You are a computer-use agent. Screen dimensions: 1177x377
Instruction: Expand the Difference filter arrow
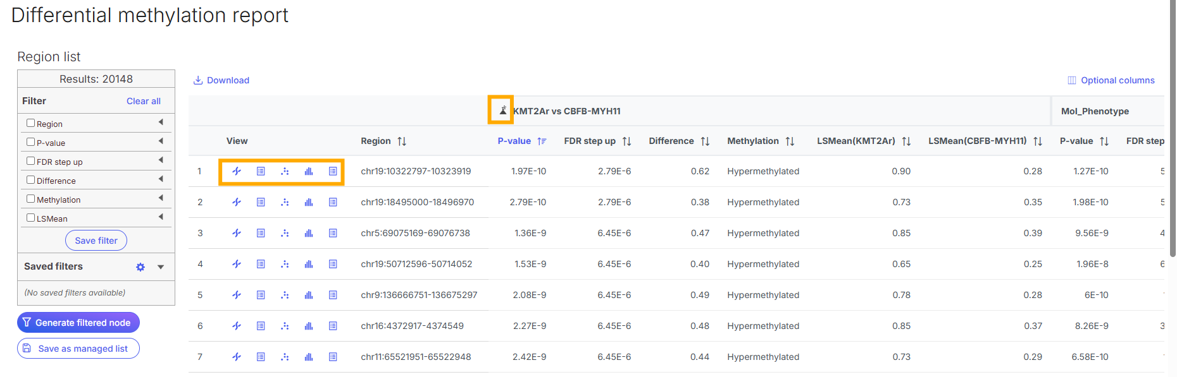click(x=161, y=179)
